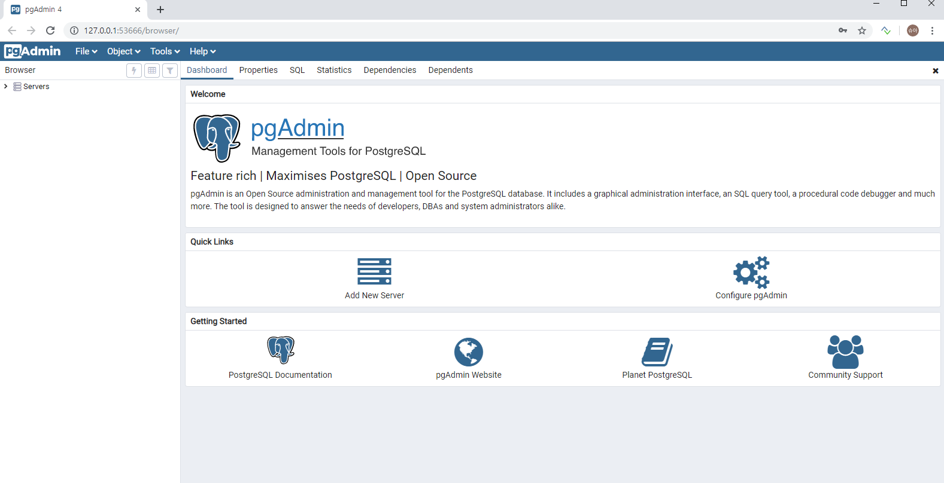Switch to the Properties tab

(x=258, y=71)
